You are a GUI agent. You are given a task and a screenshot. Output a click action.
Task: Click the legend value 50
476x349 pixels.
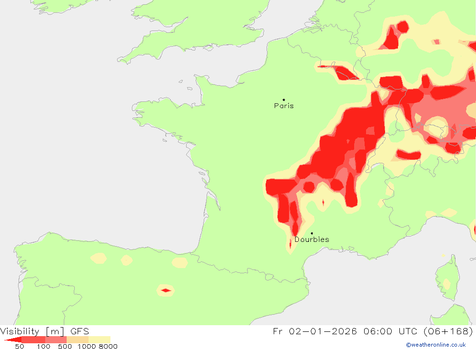tap(20, 346)
